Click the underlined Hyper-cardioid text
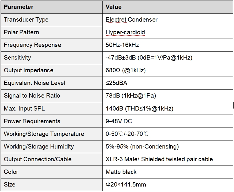 (x=125, y=33)
